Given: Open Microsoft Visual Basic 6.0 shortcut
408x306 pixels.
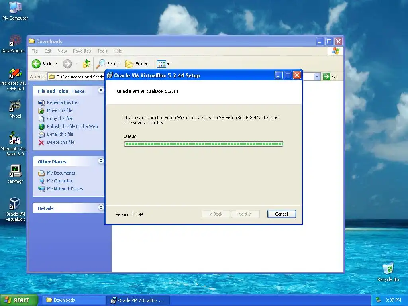Looking at the screenshot, I should pos(14,144).
